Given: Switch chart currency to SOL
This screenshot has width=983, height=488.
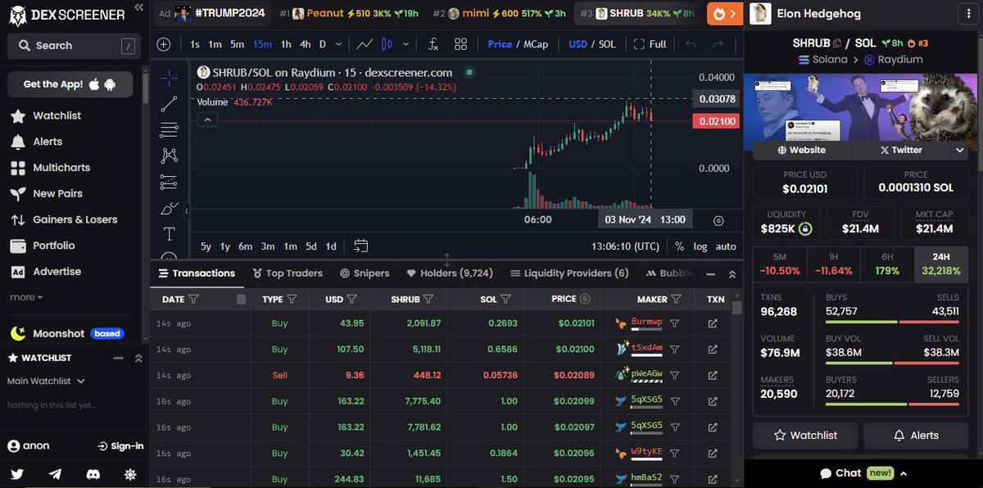Looking at the screenshot, I should coord(607,44).
